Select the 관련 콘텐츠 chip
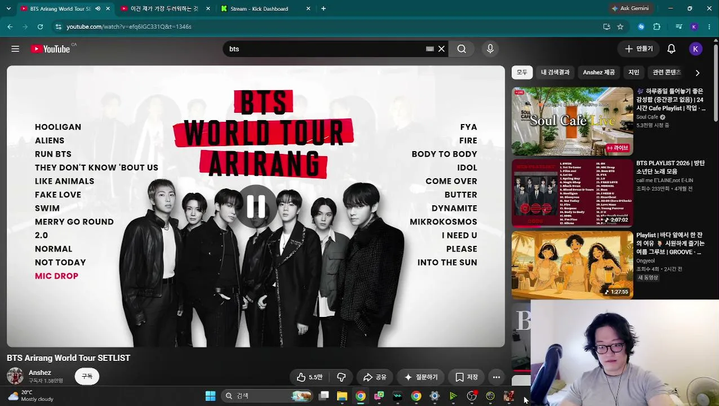 pos(667,72)
